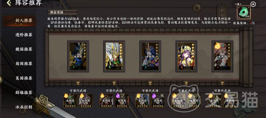Switch to the 魏国推荐 tab

click(x=24, y=49)
